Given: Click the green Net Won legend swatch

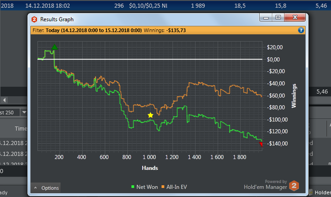Looking at the screenshot, I should coord(133,187).
